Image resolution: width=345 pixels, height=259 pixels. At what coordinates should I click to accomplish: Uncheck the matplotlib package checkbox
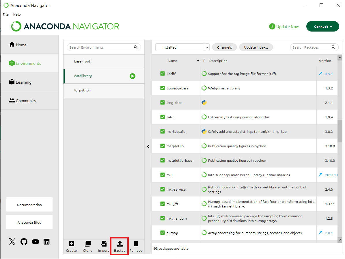pyautogui.click(x=163, y=146)
